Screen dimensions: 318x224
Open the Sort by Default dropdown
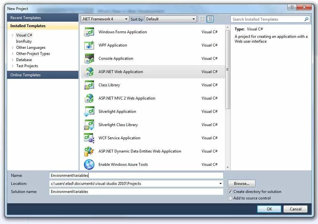pos(171,19)
